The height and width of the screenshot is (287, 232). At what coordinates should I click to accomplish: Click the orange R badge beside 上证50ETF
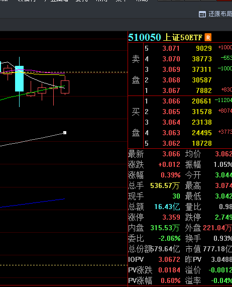pos(208,37)
